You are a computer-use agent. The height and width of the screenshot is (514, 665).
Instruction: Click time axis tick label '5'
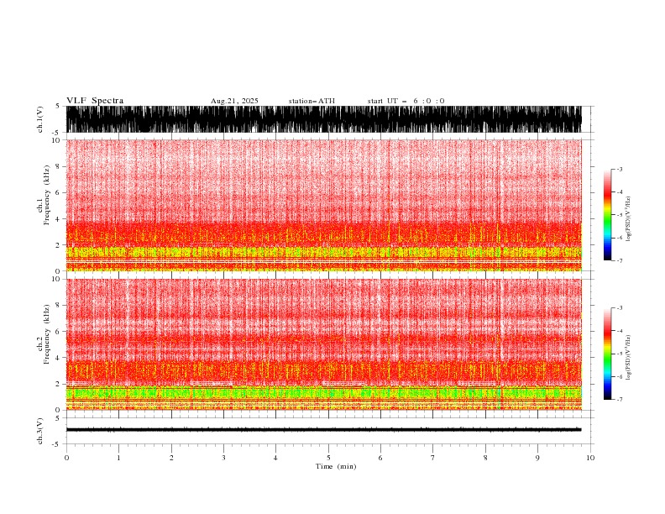click(x=328, y=458)
